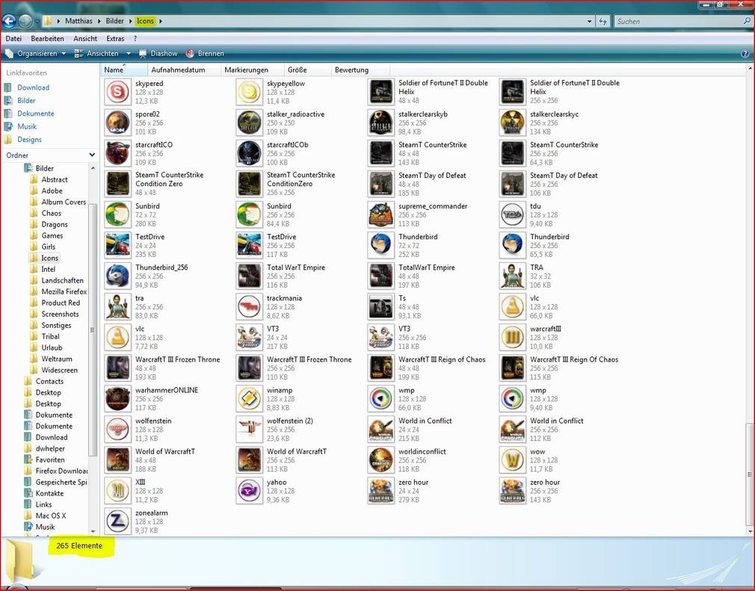This screenshot has height=591, width=755.
Task: Click the supreme_commander icon file
Action: (x=381, y=214)
